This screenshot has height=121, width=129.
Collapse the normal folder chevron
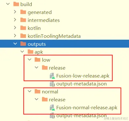(x=30, y=91)
